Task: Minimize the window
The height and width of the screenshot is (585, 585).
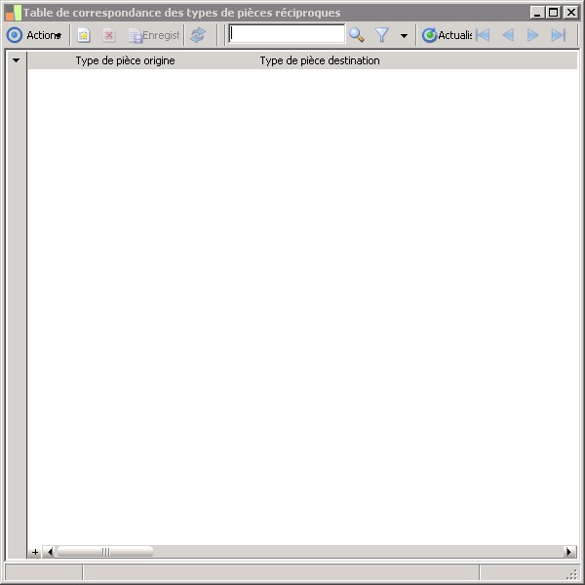Action: click(537, 13)
